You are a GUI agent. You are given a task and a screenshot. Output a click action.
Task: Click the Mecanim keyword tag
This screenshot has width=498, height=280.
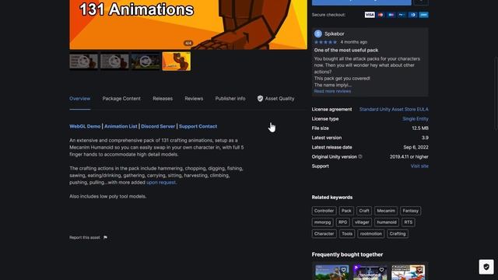tap(386, 211)
